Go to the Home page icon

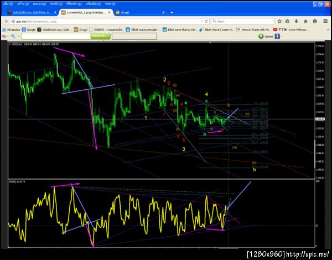[x=305, y=21]
